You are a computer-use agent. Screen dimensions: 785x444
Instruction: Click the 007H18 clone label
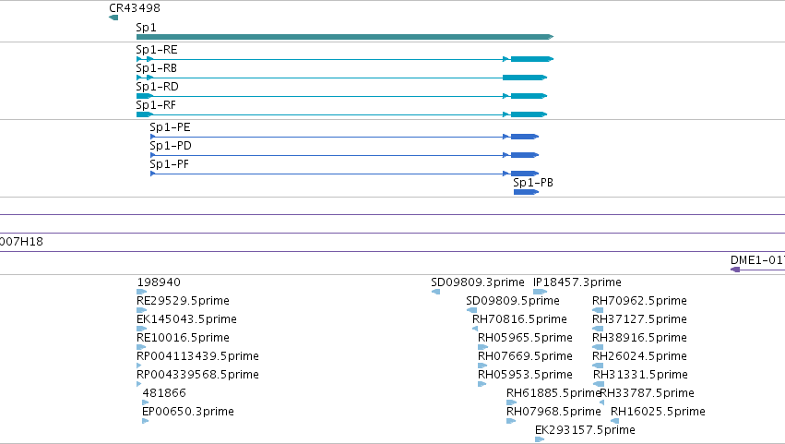(21, 242)
